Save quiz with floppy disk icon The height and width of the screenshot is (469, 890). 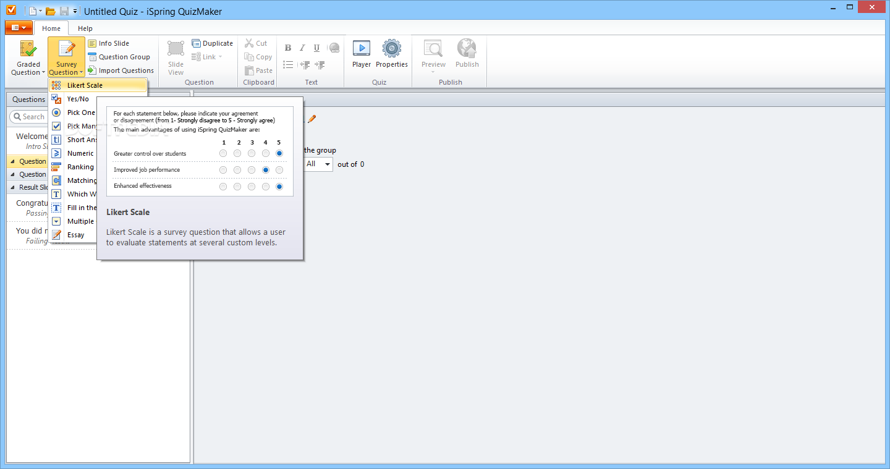(64, 11)
